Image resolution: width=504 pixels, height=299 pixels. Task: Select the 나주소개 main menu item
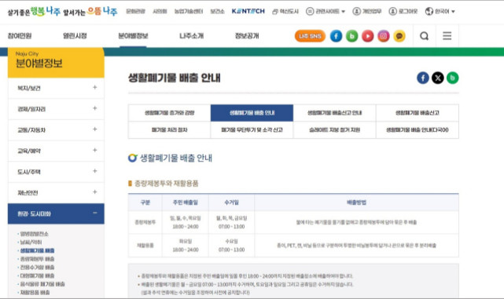[192, 35]
